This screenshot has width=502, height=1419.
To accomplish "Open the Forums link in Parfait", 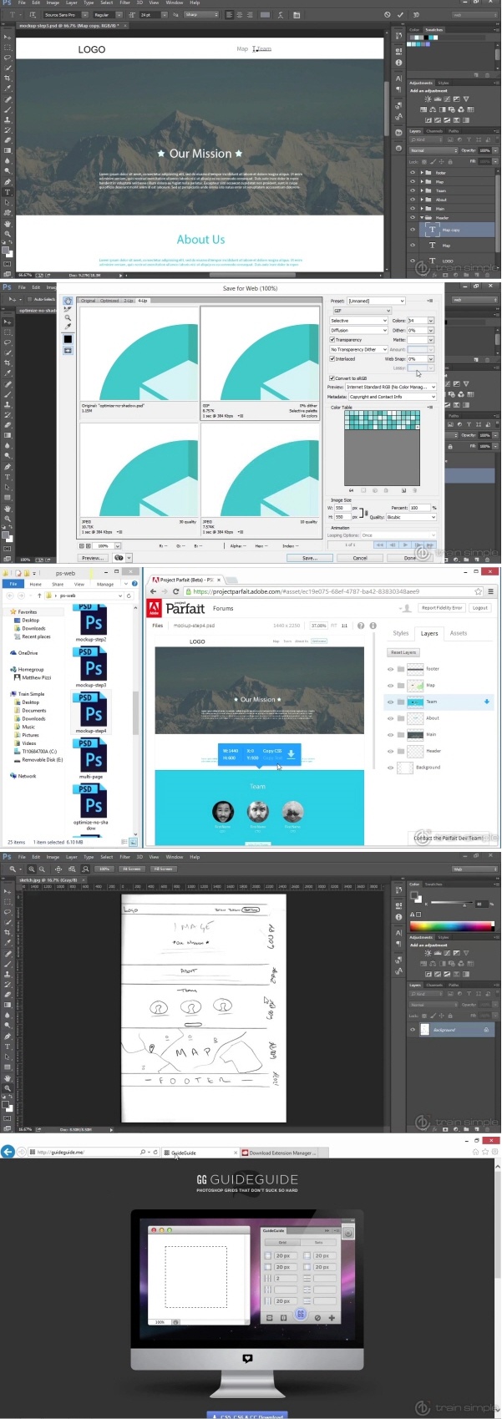I will (x=223, y=608).
